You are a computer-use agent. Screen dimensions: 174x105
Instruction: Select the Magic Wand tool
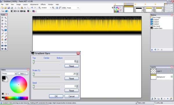pos(2,27)
